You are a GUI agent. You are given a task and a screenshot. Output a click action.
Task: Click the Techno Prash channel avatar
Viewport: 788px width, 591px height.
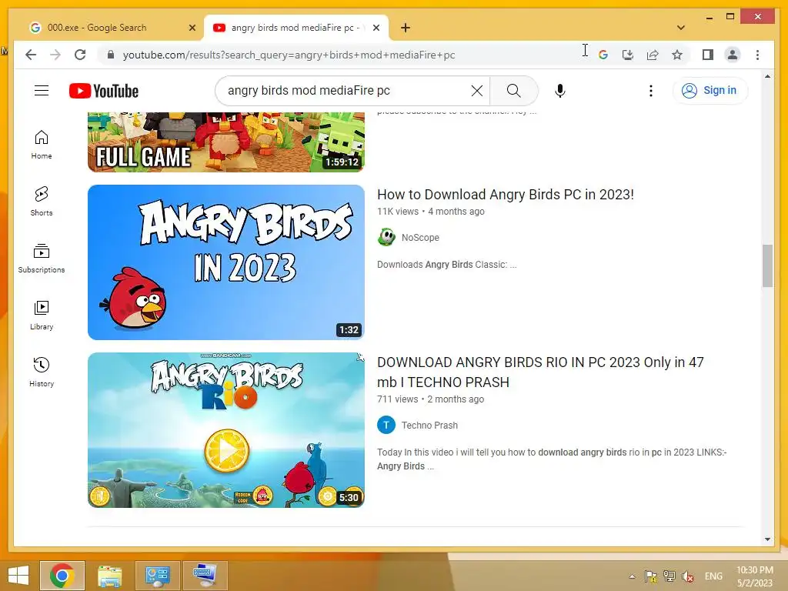[386, 425]
